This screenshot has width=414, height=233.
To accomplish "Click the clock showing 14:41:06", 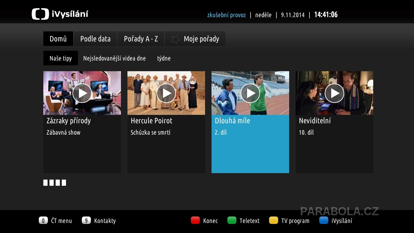I will [x=326, y=15].
